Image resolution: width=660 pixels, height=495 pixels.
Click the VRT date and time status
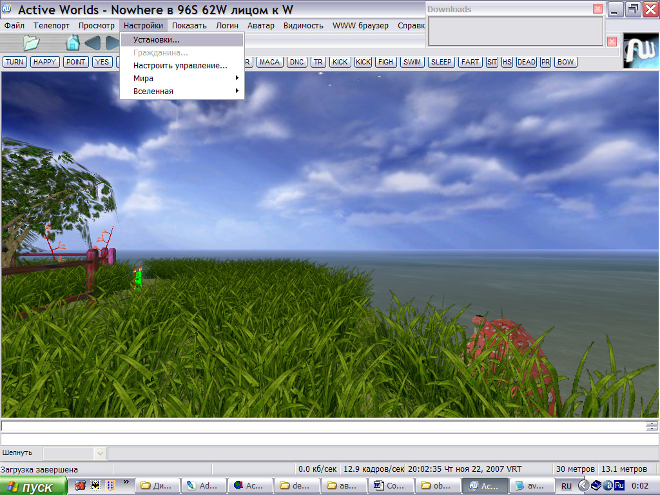point(465,469)
